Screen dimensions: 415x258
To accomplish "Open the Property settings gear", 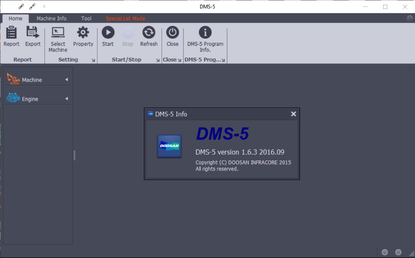I will 83,36.
